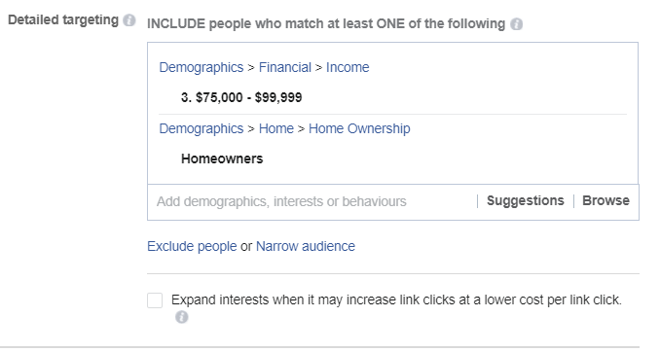The height and width of the screenshot is (352, 660).
Task: Click info icon beside Detailed targeting label
Action: tap(129, 20)
